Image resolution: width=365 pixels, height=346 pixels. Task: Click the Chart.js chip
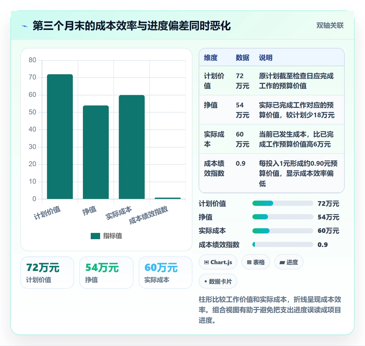pos(218,262)
